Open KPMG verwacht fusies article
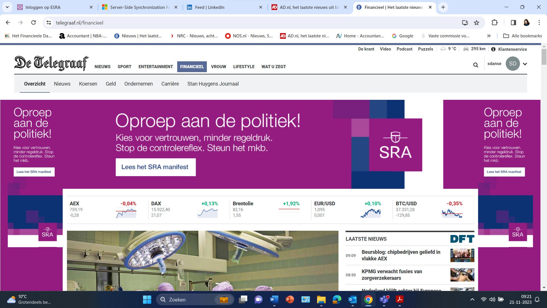This screenshot has width=547, height=308. (392, 275)
